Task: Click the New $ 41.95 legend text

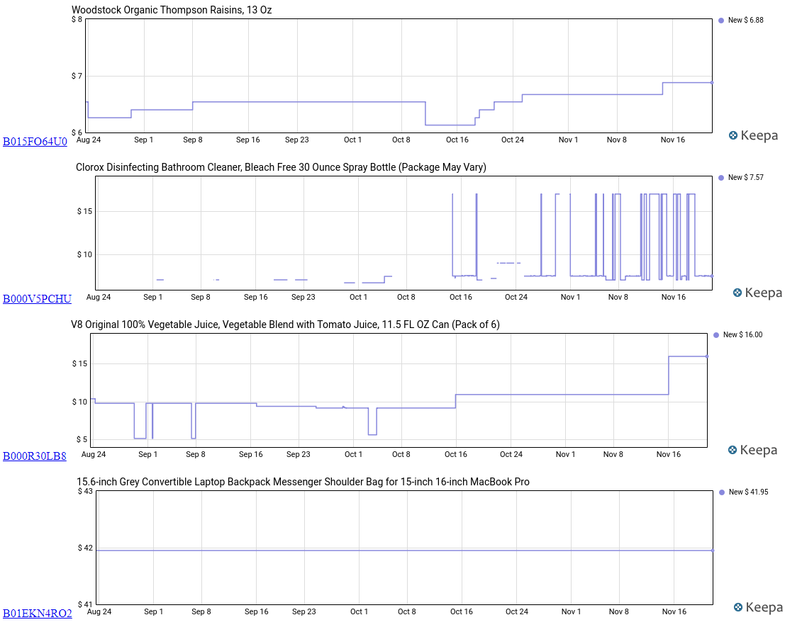Action: pyautogui.click(x=748, y=492)
